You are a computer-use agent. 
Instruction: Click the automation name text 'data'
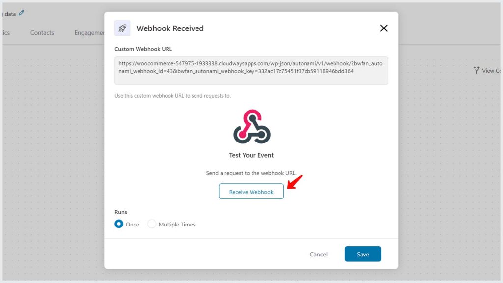coord(10,14)
